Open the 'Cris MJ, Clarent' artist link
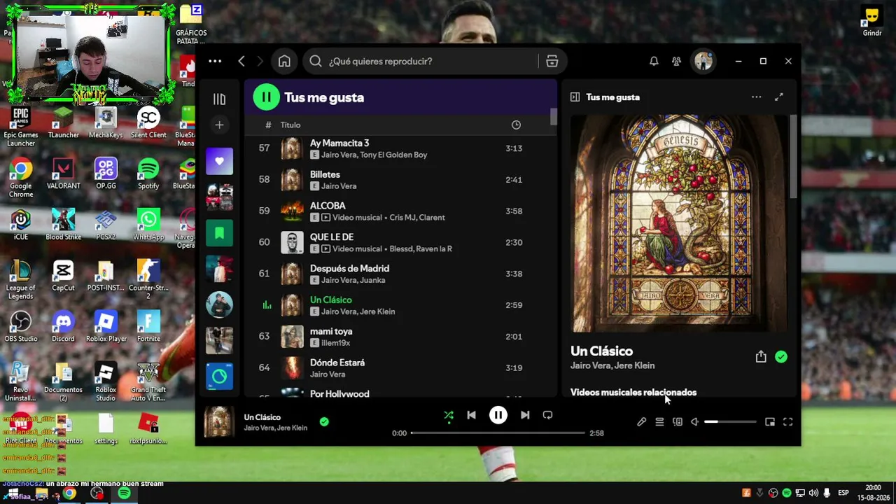 pyautogui.click(x=417, y=218)
